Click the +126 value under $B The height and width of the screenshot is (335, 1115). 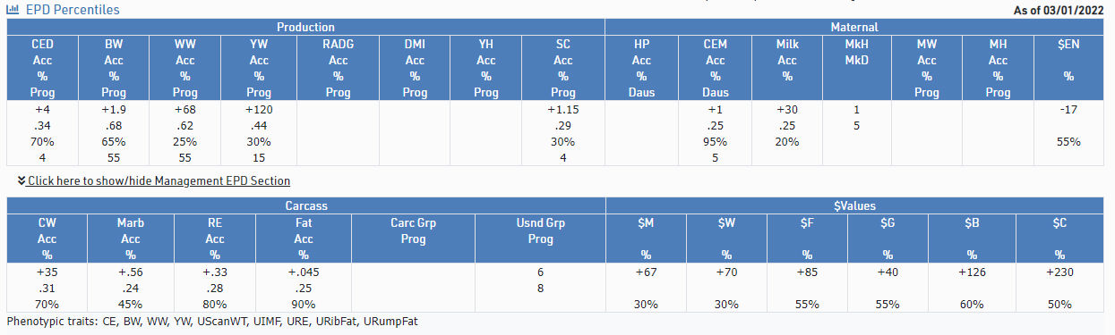point(974,272)
